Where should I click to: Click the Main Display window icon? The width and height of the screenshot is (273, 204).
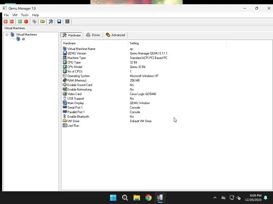coord(65,103)
